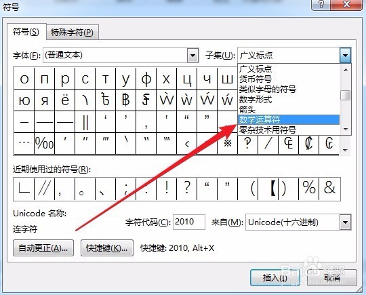Click the 快捷键: 2010, Alt+X text
The image size is (366, 295).
point(178,248)
